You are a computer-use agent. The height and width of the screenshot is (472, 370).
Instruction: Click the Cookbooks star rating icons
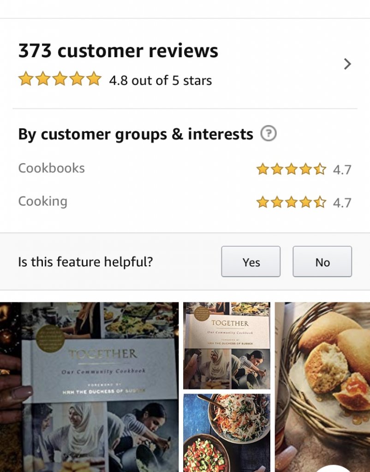point(291,169)
